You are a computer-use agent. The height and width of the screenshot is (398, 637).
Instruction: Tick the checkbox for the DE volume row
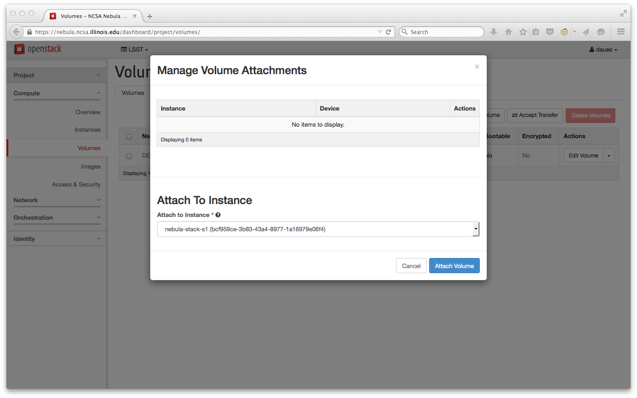click(x=129, y=156)
